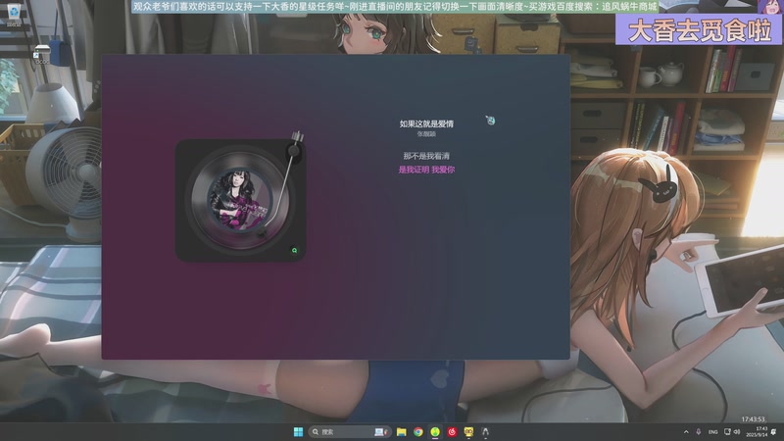Click the lyric line 那不是我看清
The image size is (784, 441).
point(426,156)
